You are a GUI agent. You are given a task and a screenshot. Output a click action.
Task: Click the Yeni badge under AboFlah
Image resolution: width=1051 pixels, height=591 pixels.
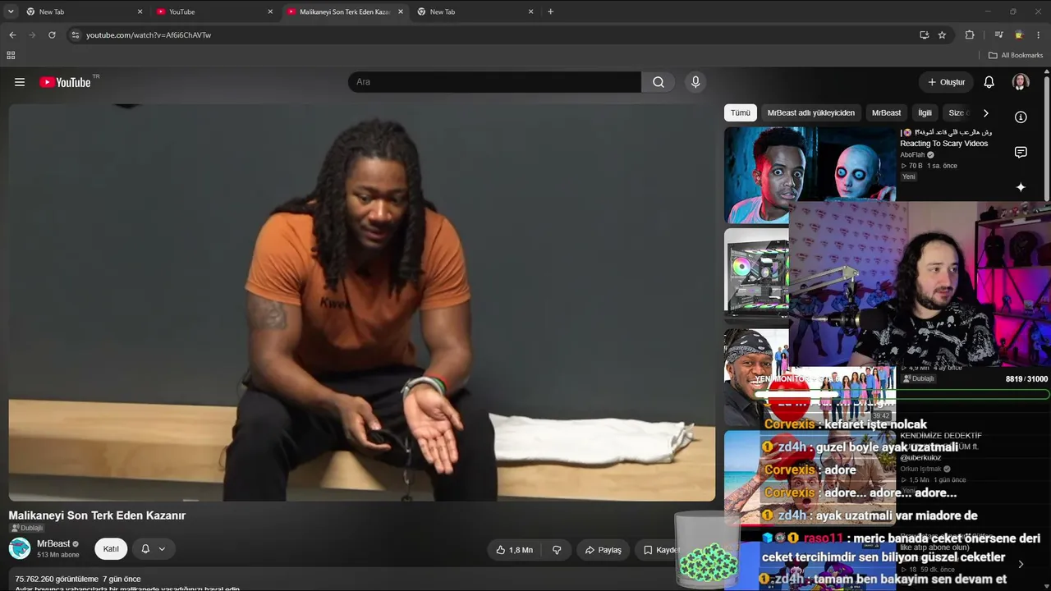[x=909, y=176]
